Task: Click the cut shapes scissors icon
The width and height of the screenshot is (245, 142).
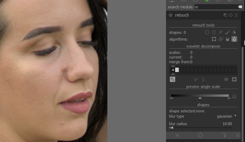Action: coord(195,79)
